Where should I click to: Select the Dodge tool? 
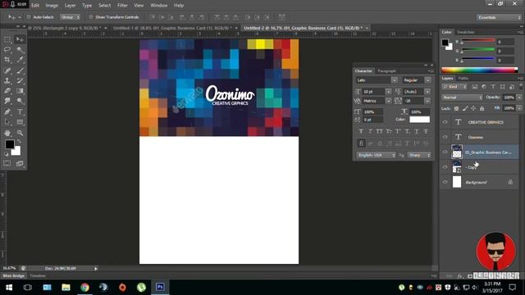(x=20, y=101)
